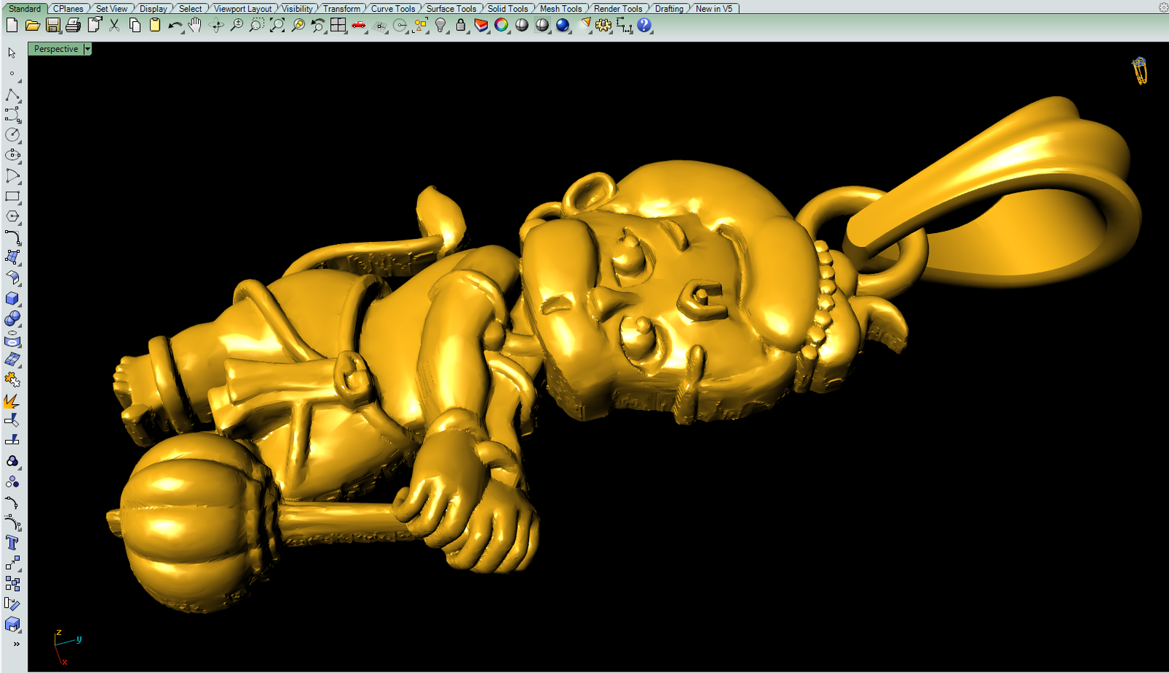Open the Select tab
Screen dimensions: 1169x673
[x=191, y=9]
